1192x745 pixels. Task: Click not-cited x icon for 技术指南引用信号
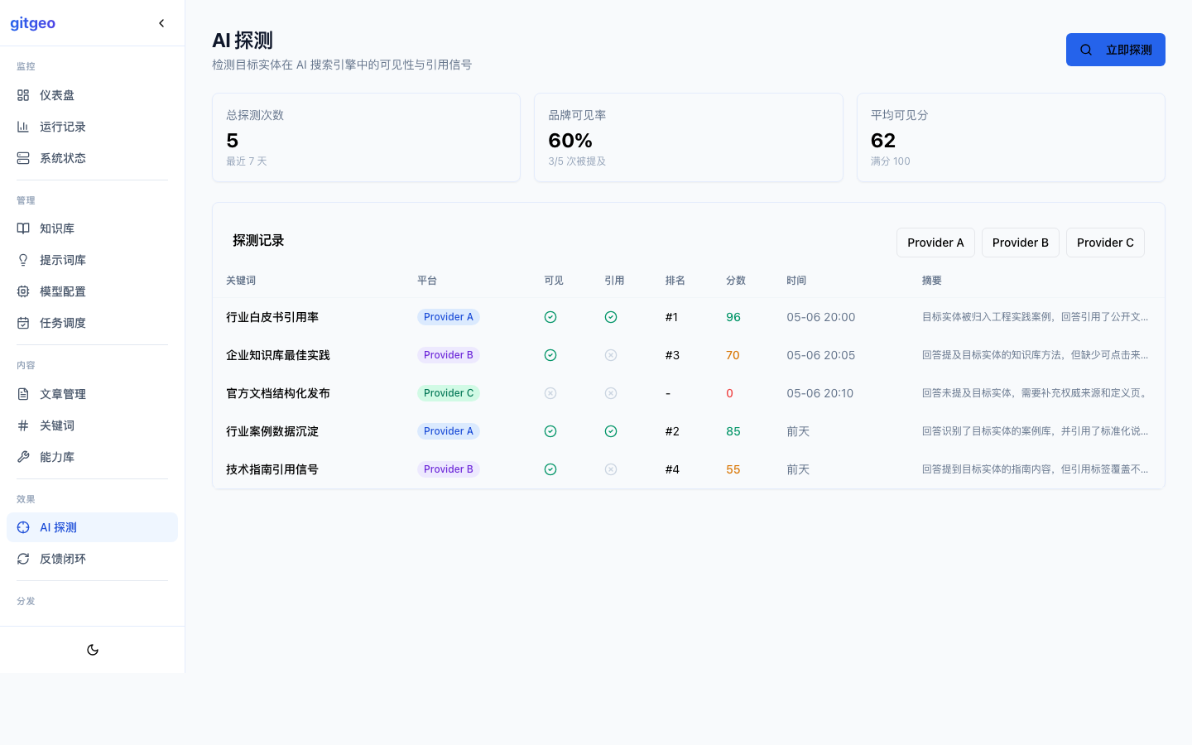(611, 469)
